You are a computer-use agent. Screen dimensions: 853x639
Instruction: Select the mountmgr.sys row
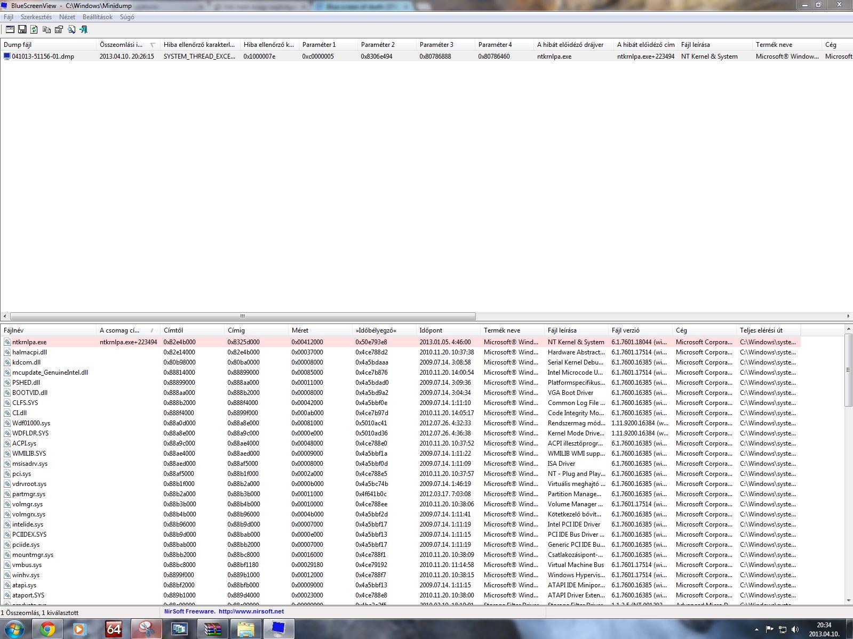click(x=401, y=555)
